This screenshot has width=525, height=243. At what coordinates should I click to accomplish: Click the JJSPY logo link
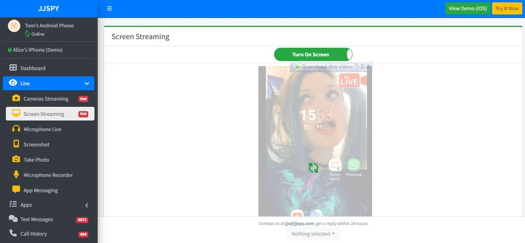pos(49,9)
